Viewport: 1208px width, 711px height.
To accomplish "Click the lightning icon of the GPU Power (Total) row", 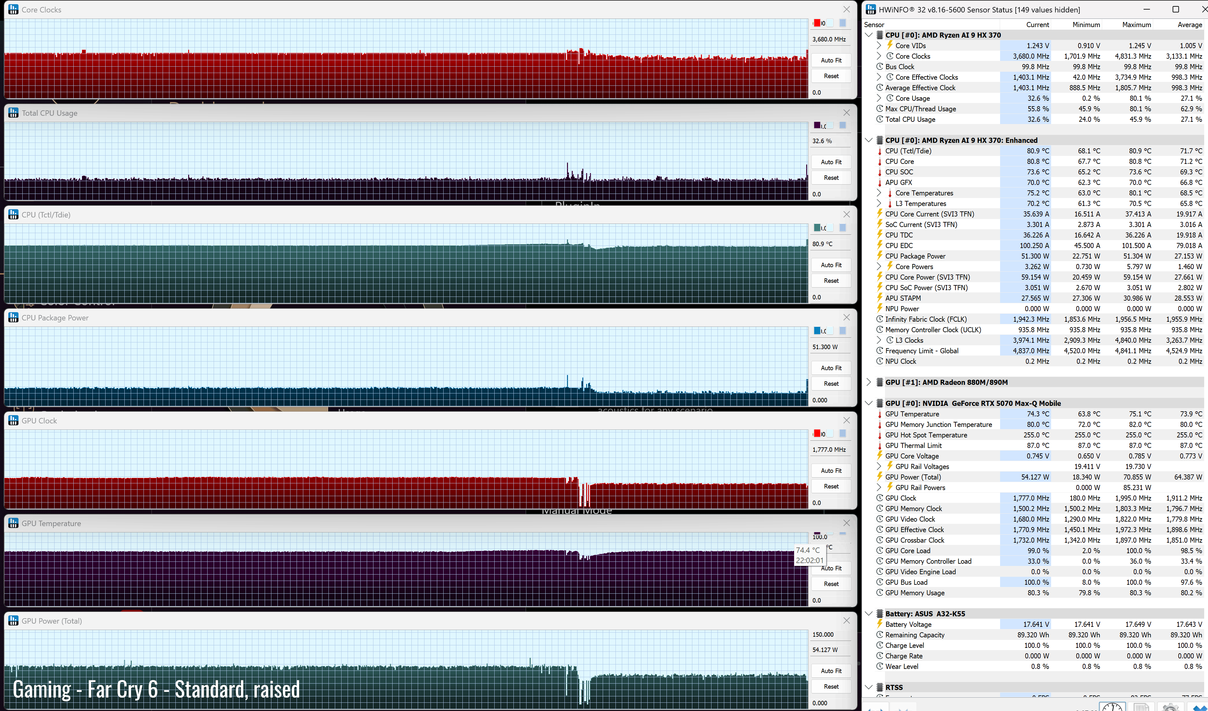I will click(x=880, y=477).
